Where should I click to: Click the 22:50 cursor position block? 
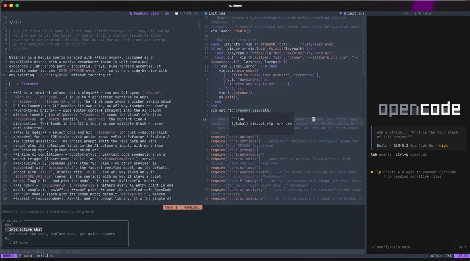(461, 256)
